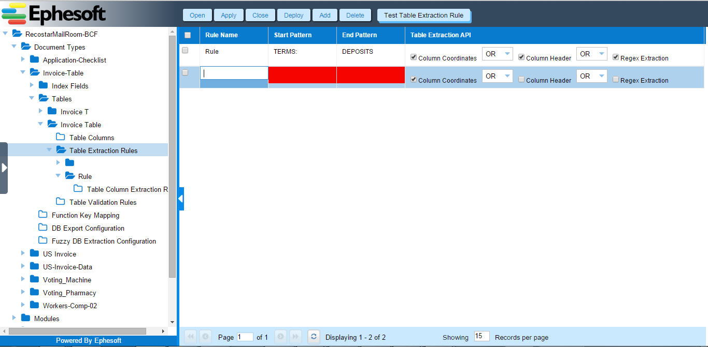708x347 pixels.
Task: Expand the Voting_Machine node arrow
Action: (23, 279)
